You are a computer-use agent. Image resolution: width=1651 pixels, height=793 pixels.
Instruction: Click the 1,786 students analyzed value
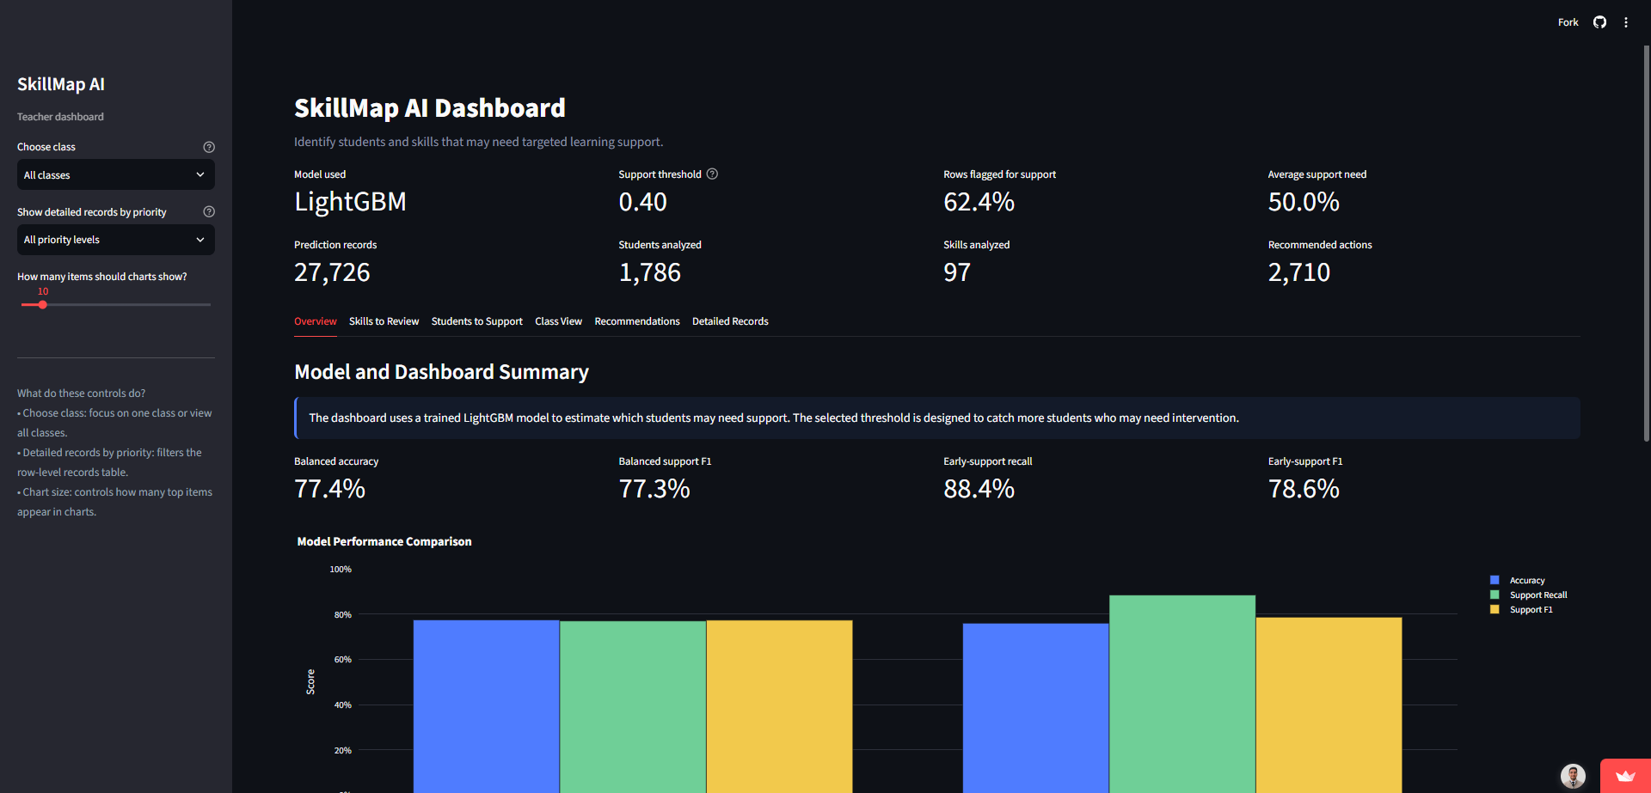point(649,272)
